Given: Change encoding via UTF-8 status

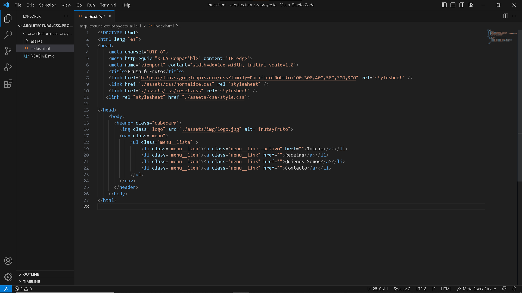Looking at the screenshot, I should point(421,289).
